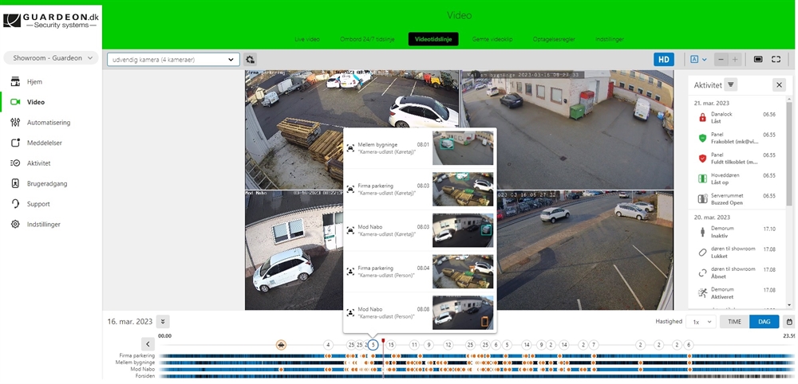Open Meddelelser notification icon
This screenshot has width=798, height=384.
15,143
